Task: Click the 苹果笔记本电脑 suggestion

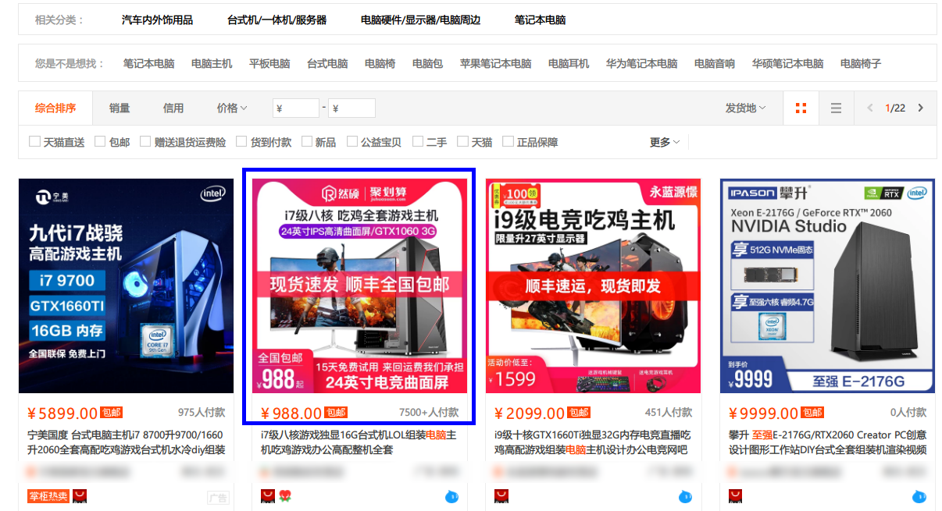Action: (495, 64)
